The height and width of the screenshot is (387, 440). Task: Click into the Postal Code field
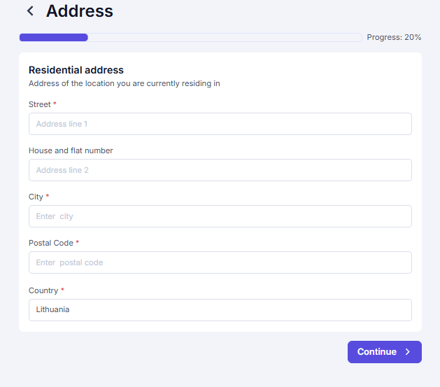[220, 262]
